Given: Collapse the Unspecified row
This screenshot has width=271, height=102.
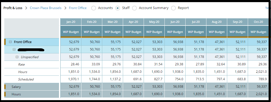Looking at the screenshot, I should click(17, 57).
